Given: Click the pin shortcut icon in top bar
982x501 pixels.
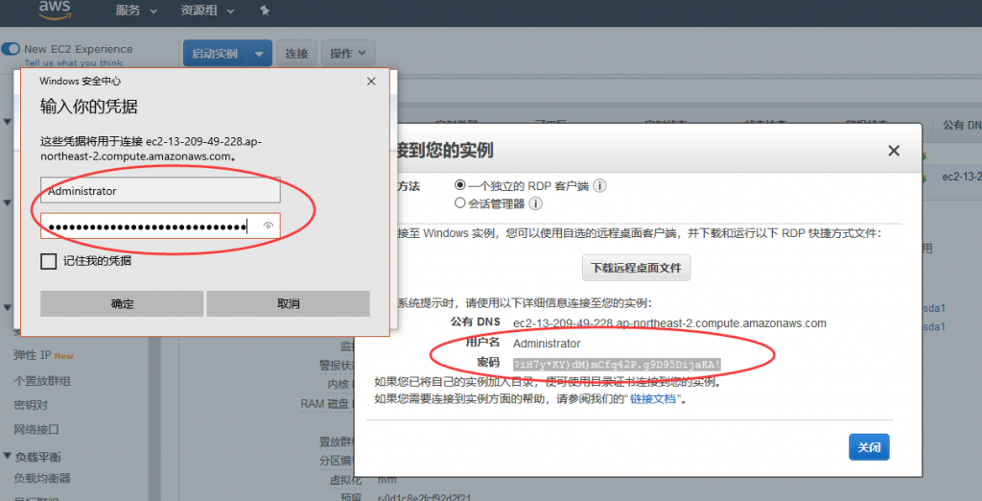Looking at the screenshot, I should click(265, 11).
